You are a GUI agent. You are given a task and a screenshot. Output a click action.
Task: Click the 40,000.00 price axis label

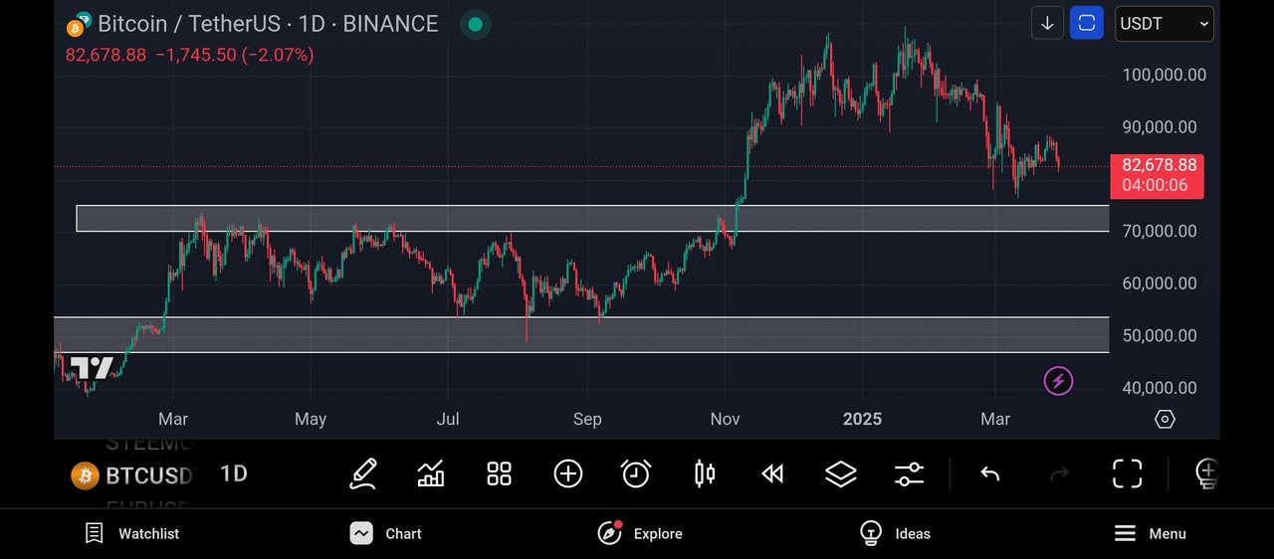(x=1160, y=388)
